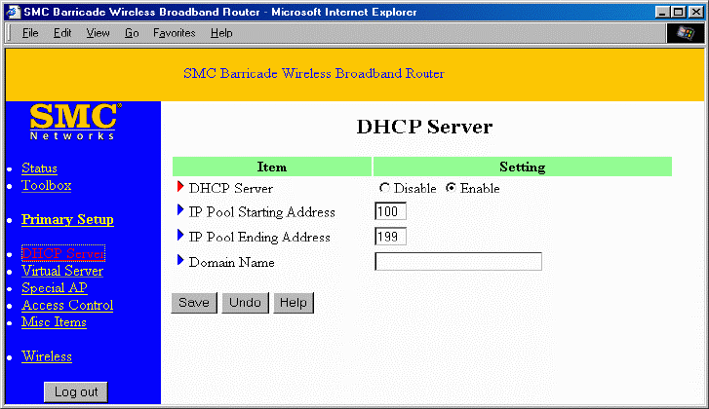Open the Special AP link
Viewport: 709px width, 409px height.
point(55,288)
